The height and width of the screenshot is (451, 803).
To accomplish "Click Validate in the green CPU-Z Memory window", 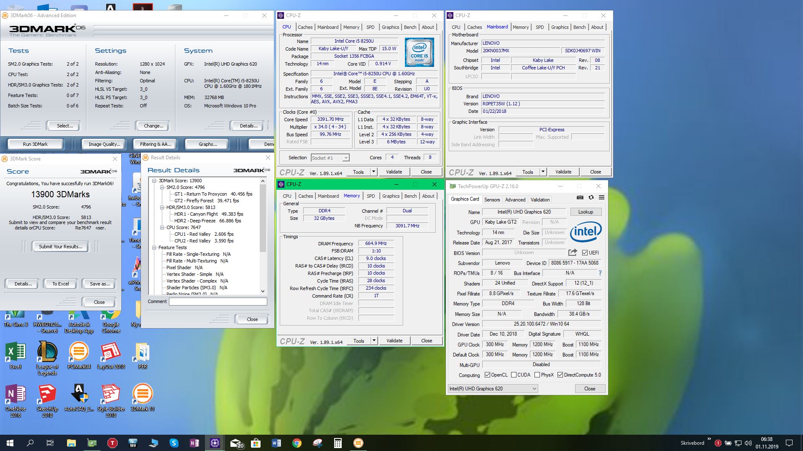I will click(x=394, y=341).
